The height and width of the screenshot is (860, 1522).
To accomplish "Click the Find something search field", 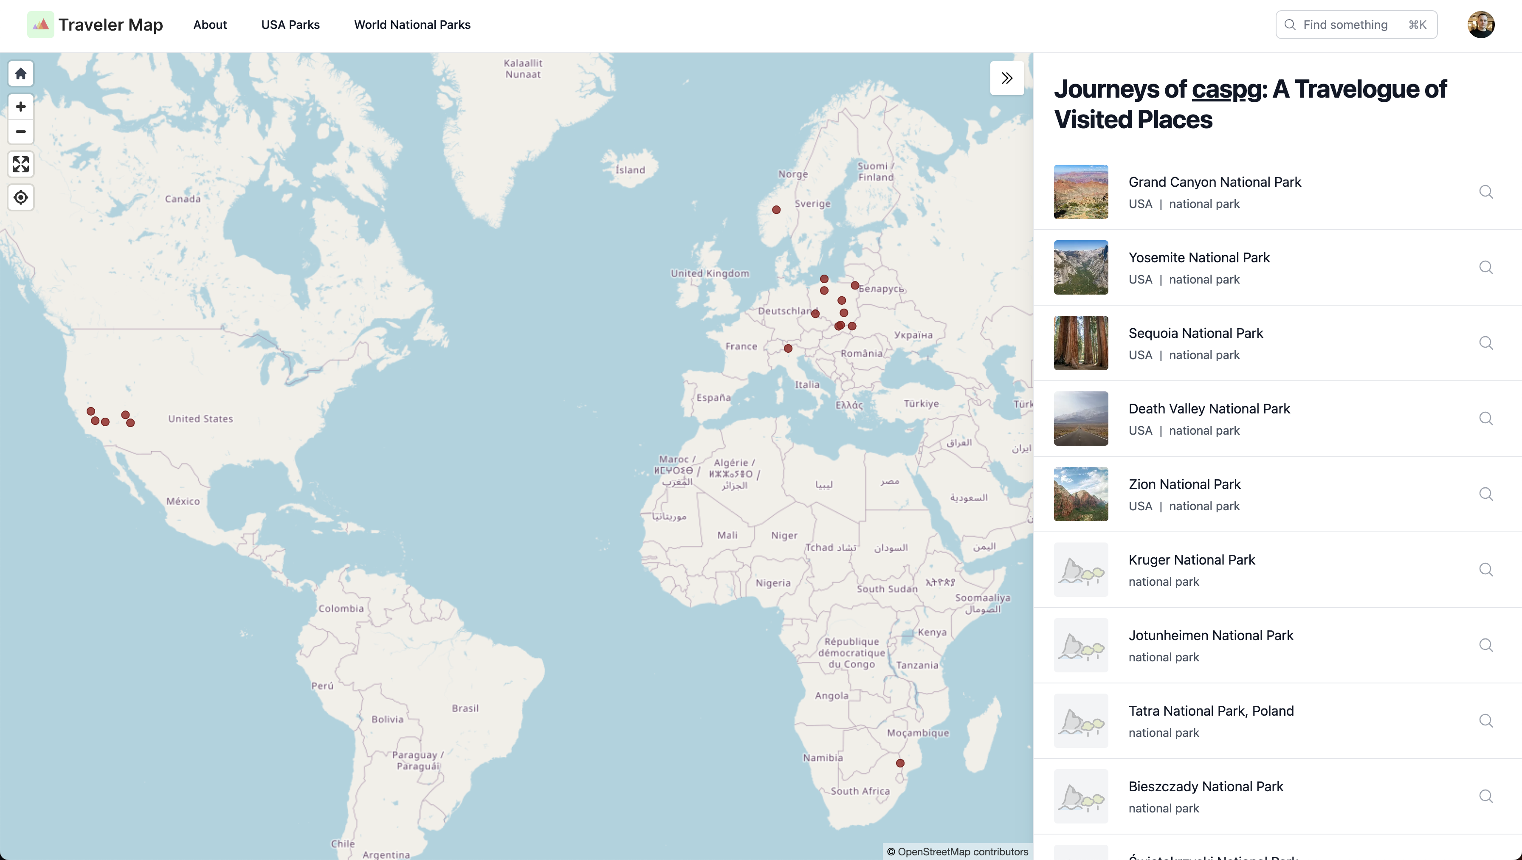I will tap(1356, 25).
